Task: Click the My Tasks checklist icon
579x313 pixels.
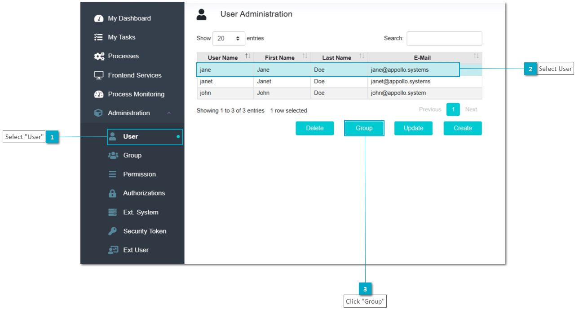Action: tap(98, 37)
